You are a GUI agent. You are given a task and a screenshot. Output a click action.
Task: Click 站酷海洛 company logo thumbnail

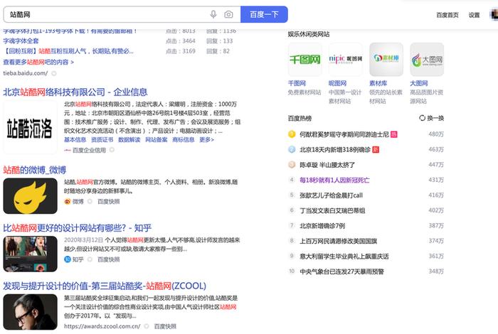(x=30, y=128)
